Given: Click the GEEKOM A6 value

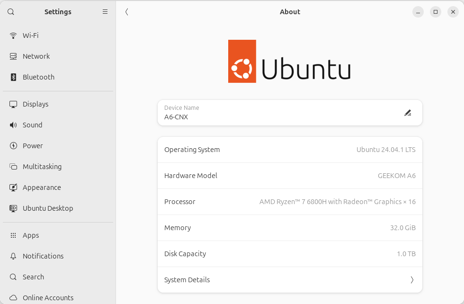Looking at the screenshot, I should tap(397, 176).
